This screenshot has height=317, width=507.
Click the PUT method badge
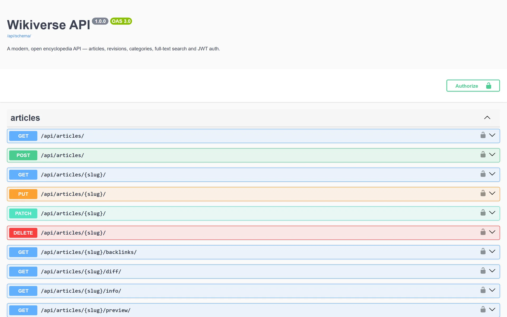23,194
